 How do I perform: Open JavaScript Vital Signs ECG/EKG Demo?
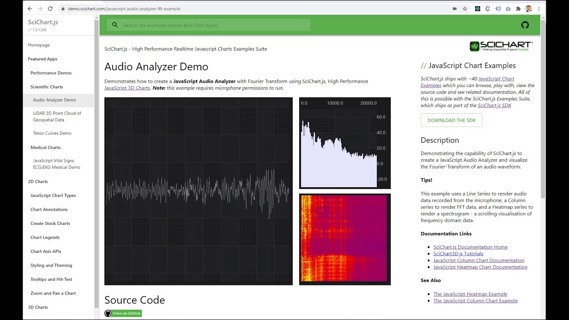56,164
